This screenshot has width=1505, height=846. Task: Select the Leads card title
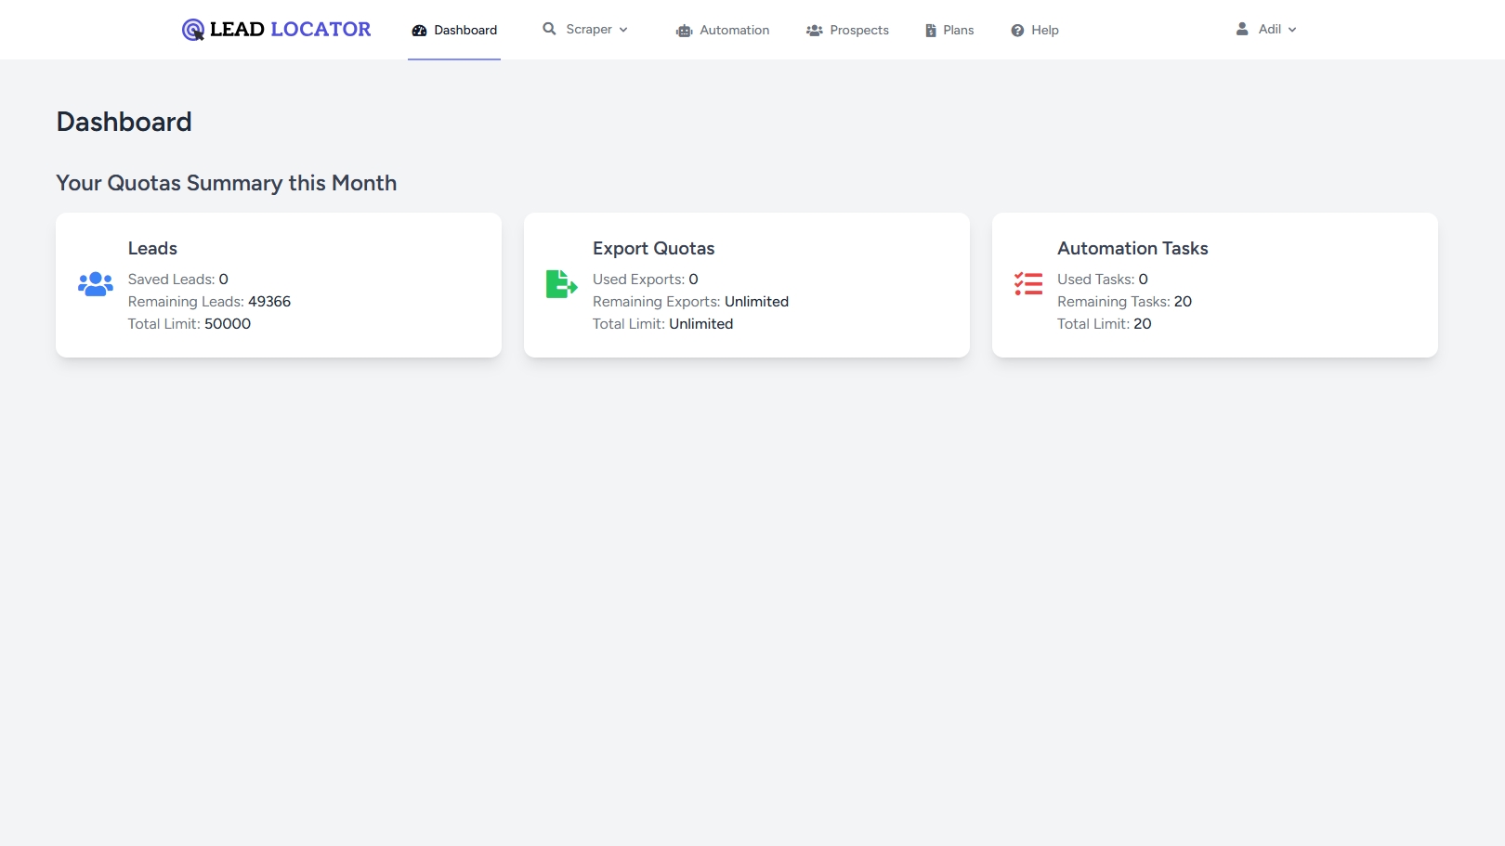(152, 249)
